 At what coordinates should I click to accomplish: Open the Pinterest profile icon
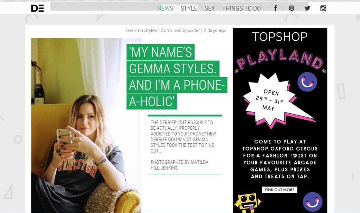tap(291, 8)
